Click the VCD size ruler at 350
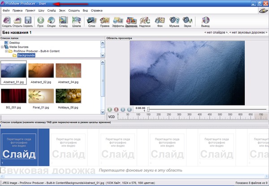This screenshot has width=269, height=186. [x=189, y=116]
